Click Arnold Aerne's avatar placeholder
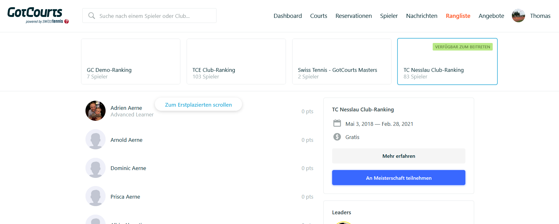Image resolution: width=559 pixels, height=224 pixels. (x=96, y=139)
